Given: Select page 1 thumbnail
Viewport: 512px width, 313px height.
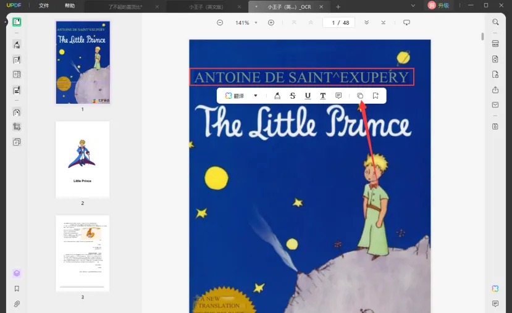Looking at the screenshot, I should coord(83,62).
